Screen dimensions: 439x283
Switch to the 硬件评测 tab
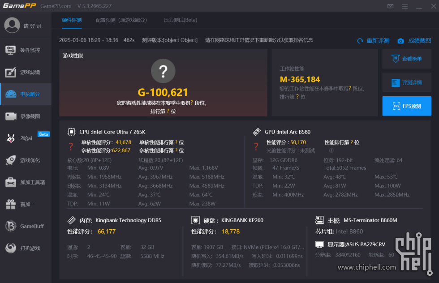click(x=72, y=20)
